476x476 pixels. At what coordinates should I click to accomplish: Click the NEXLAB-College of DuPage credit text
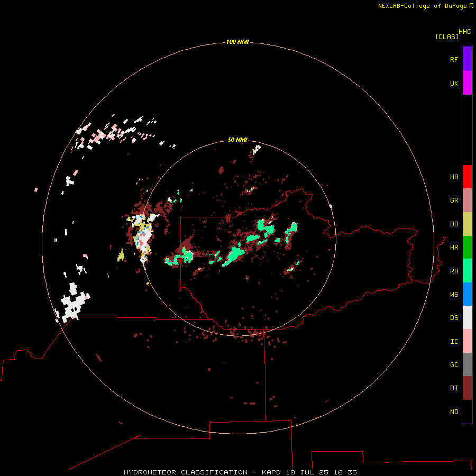[425, 6]
